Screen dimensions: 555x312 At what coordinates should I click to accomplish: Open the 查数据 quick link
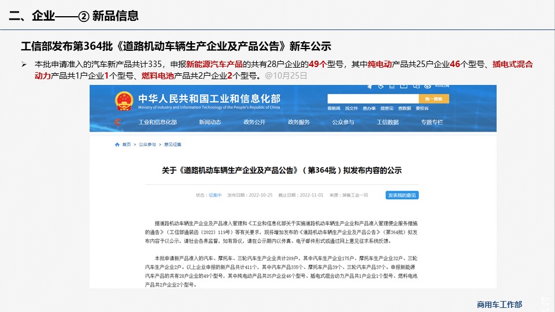[405, 108]
